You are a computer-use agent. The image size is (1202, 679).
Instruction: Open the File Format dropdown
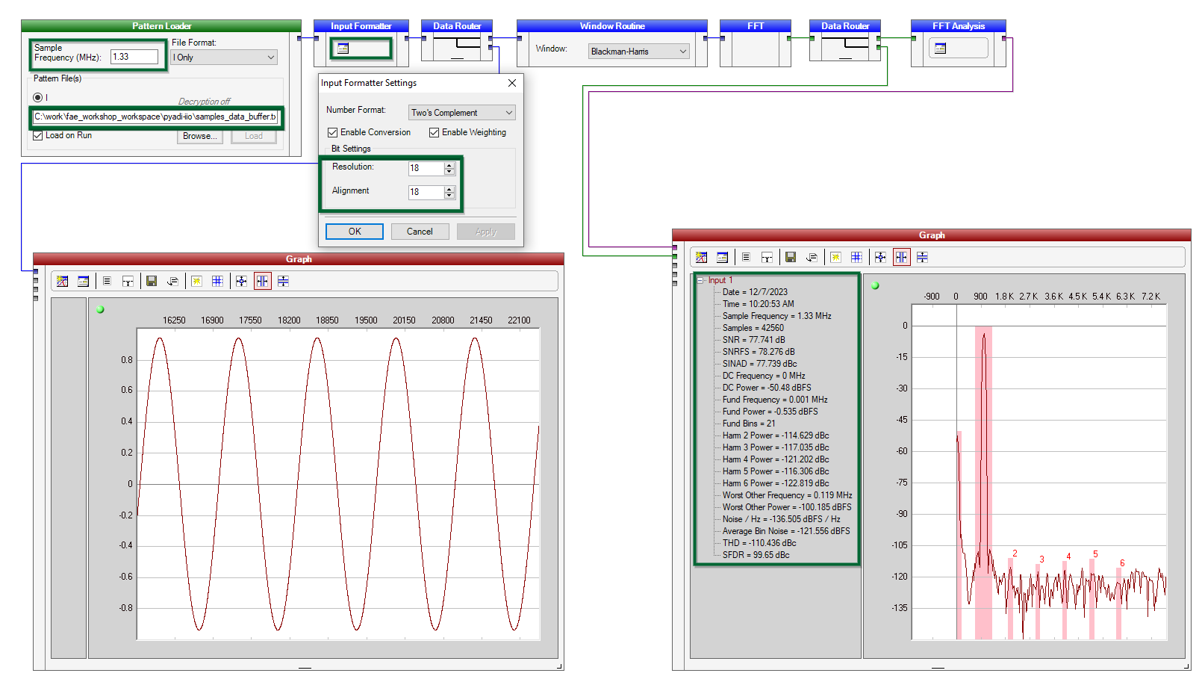(x=224, y=58)
